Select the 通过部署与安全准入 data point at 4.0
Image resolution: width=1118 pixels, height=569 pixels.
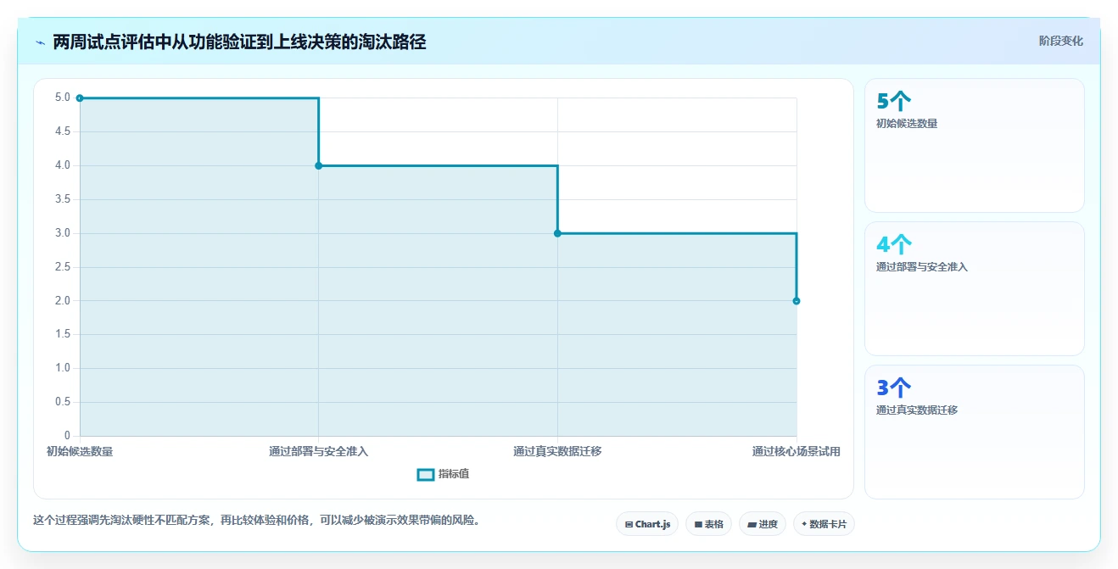pyautogui.click(x=319, y=165)
